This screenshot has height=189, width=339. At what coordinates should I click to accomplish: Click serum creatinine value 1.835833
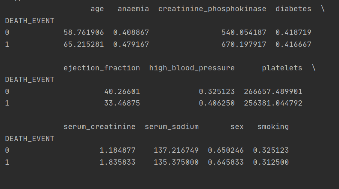pos(117,162)
